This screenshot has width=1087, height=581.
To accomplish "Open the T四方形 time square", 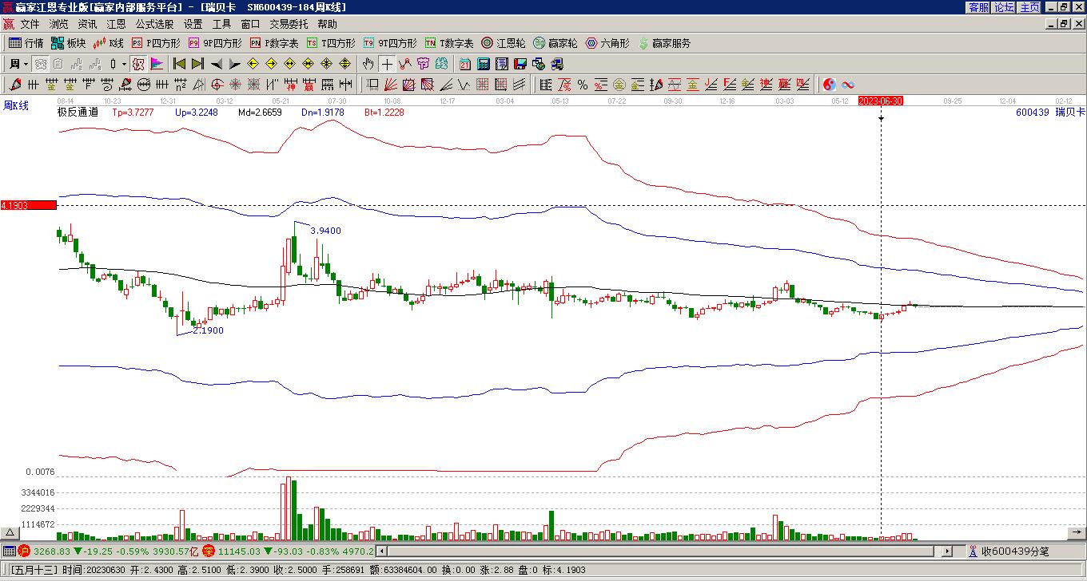I will coord(331,43).
